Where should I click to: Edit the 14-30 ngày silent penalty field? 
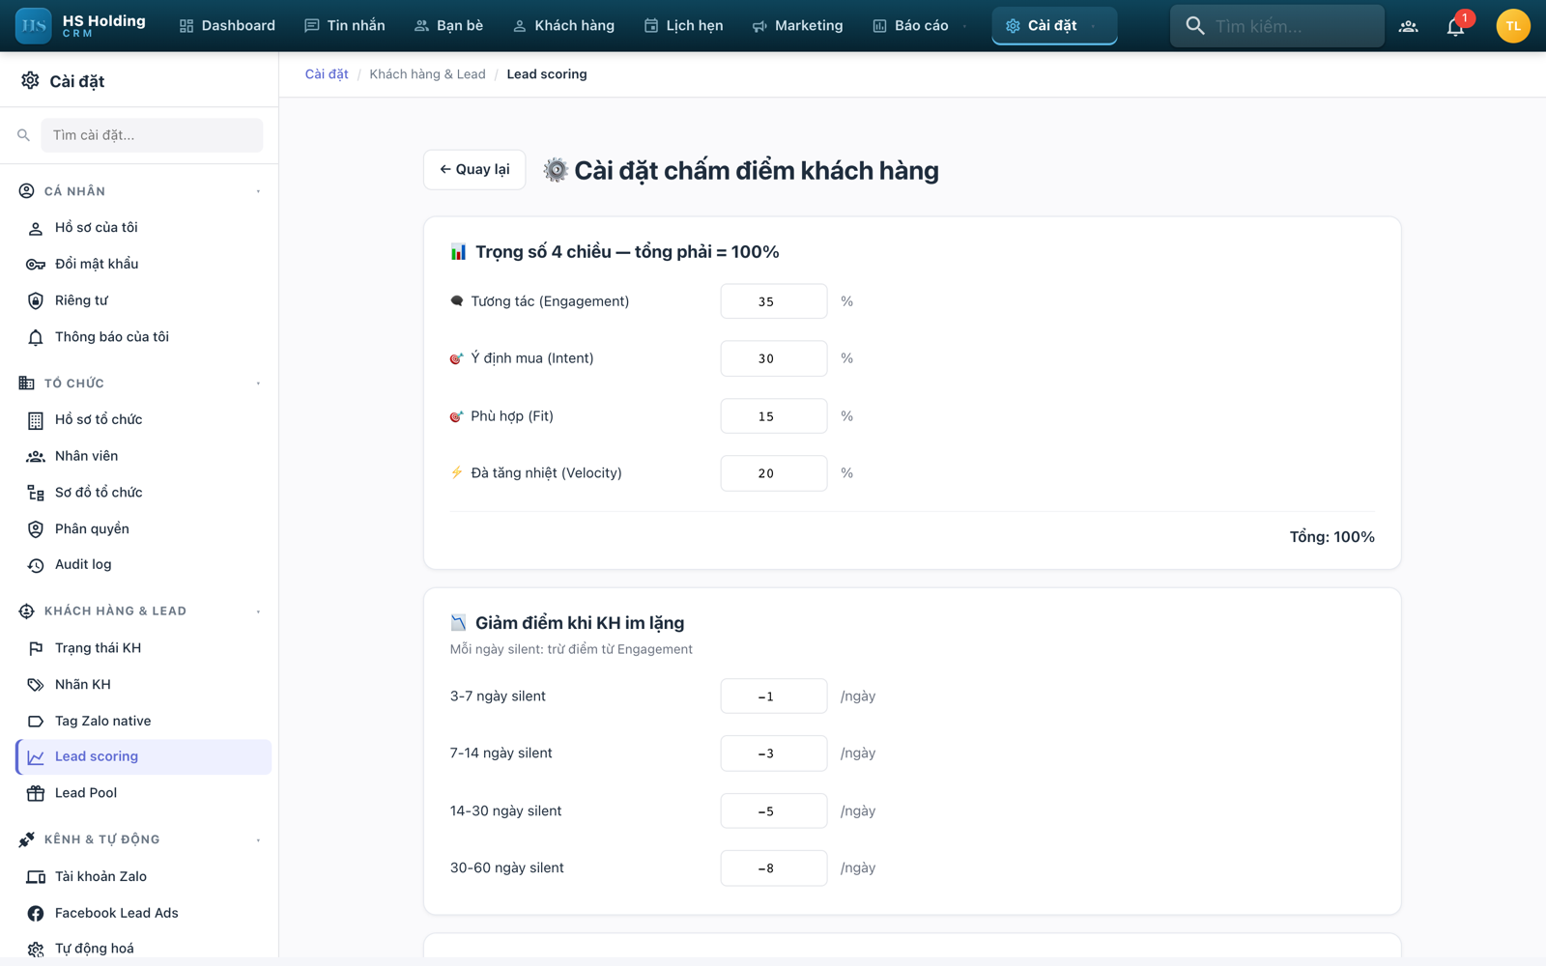774,811
